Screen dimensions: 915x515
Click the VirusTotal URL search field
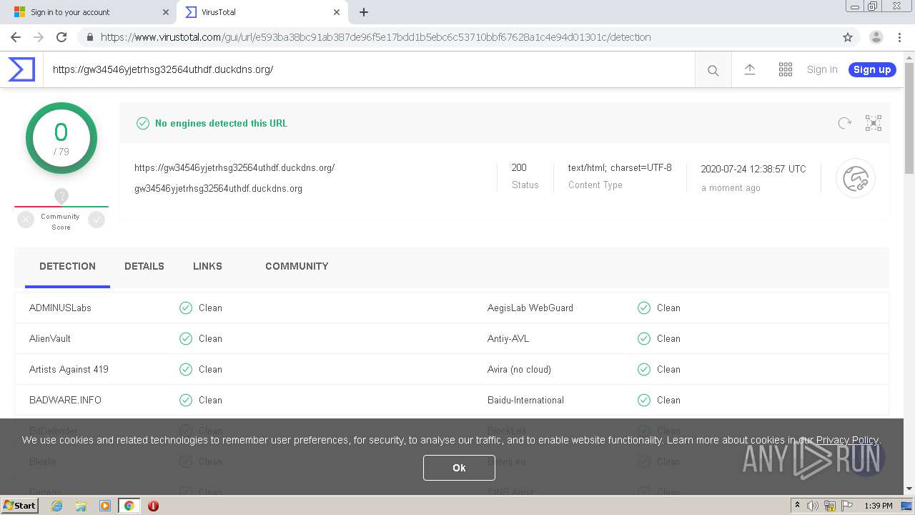[x=369, y=69]
